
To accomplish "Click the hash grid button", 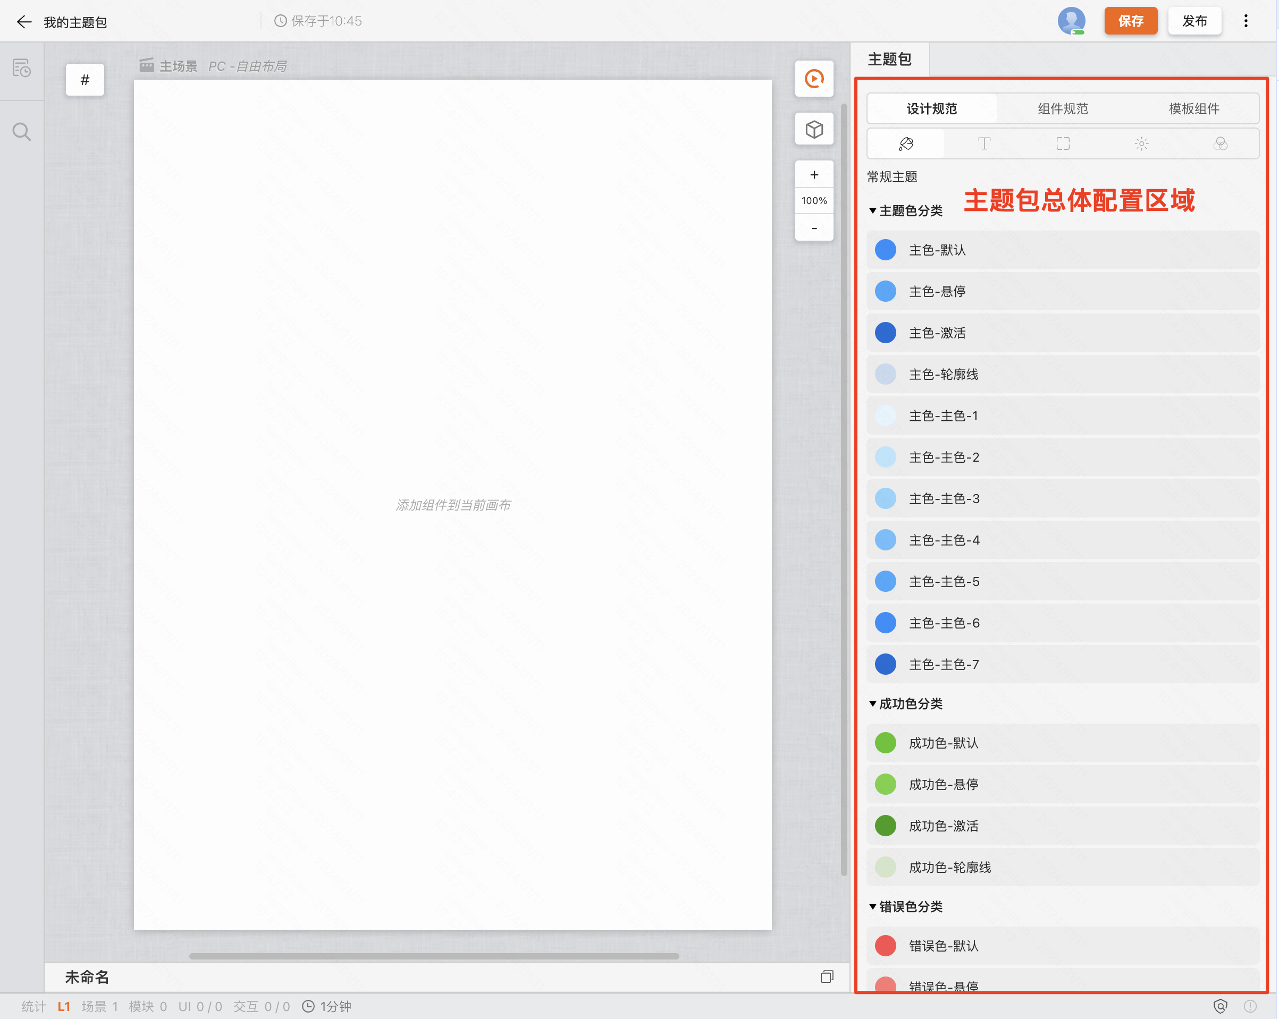I will pos(85,80).
